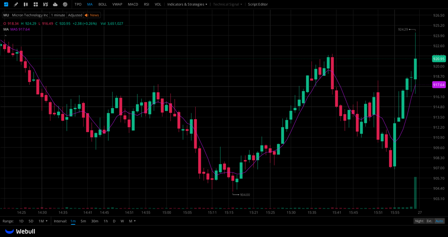Click the News speaker icon

click(x=87, y=15)
